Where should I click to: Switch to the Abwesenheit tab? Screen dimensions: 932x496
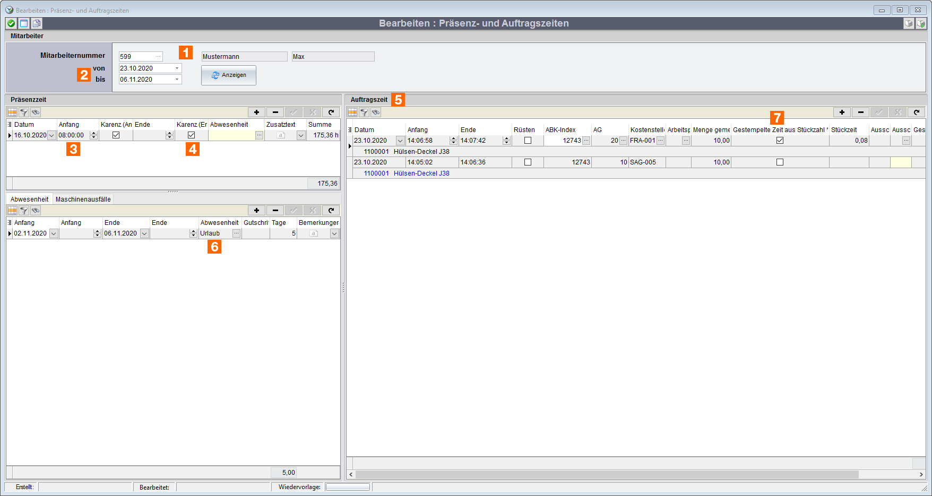point(29,199)
